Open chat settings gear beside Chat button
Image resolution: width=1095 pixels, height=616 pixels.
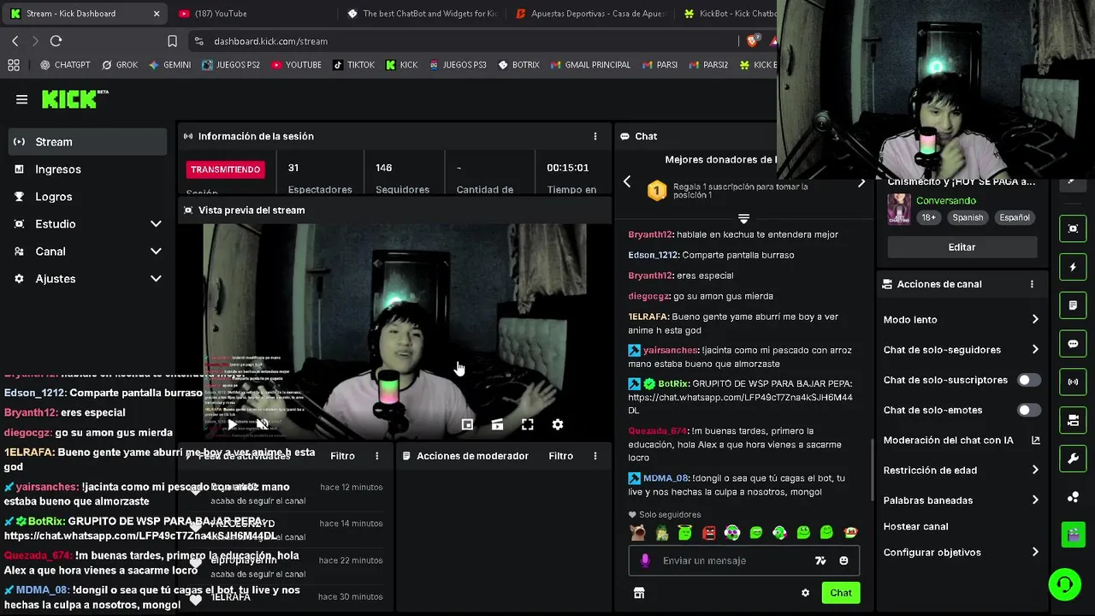[805, 593]
